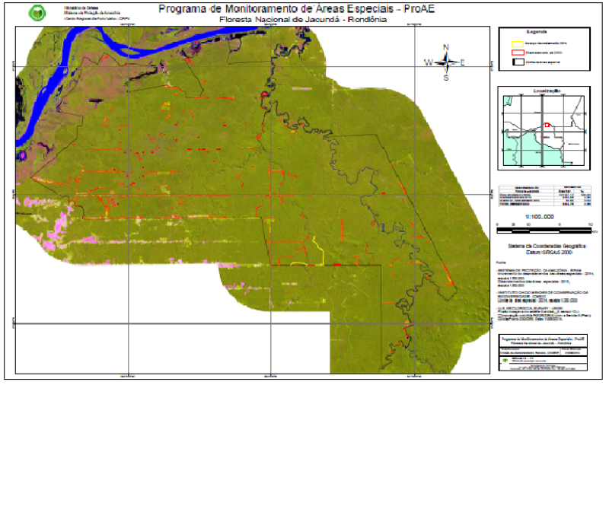609x525 pixels.
Task: Click the deforestation statistics table
Action: click(544, 196)
